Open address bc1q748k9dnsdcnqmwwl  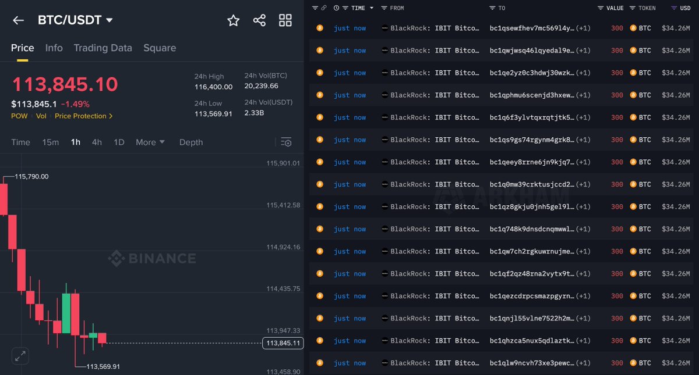(532, 229)
